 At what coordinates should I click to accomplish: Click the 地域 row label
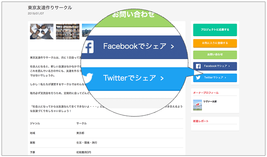33,133
